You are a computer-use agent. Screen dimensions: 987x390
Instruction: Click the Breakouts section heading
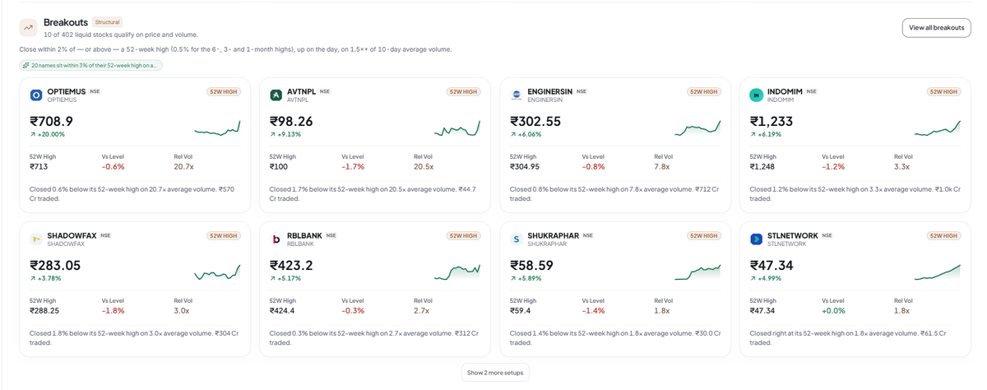point(66,22)
